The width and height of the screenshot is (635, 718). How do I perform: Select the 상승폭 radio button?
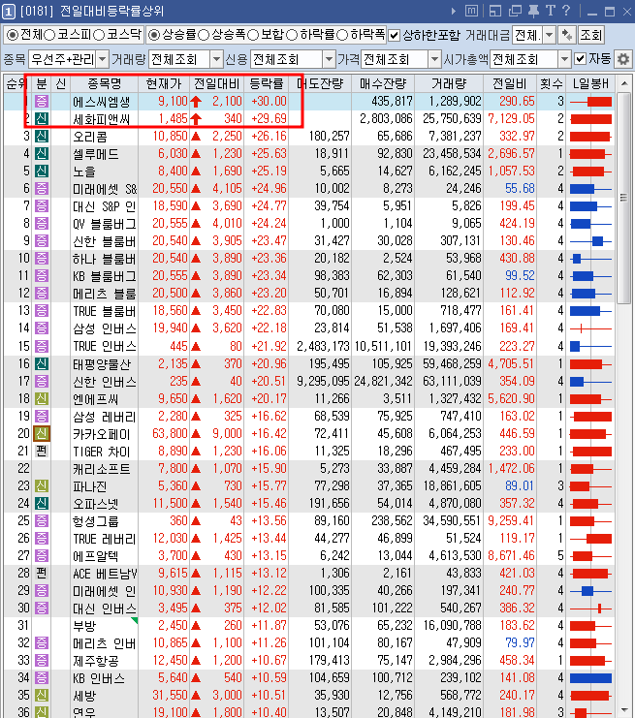tap(204, 35)
